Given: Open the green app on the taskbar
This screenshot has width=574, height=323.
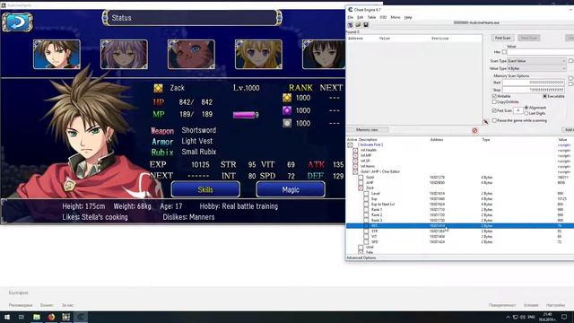Looking at the screenshot, I should [37, 317].
